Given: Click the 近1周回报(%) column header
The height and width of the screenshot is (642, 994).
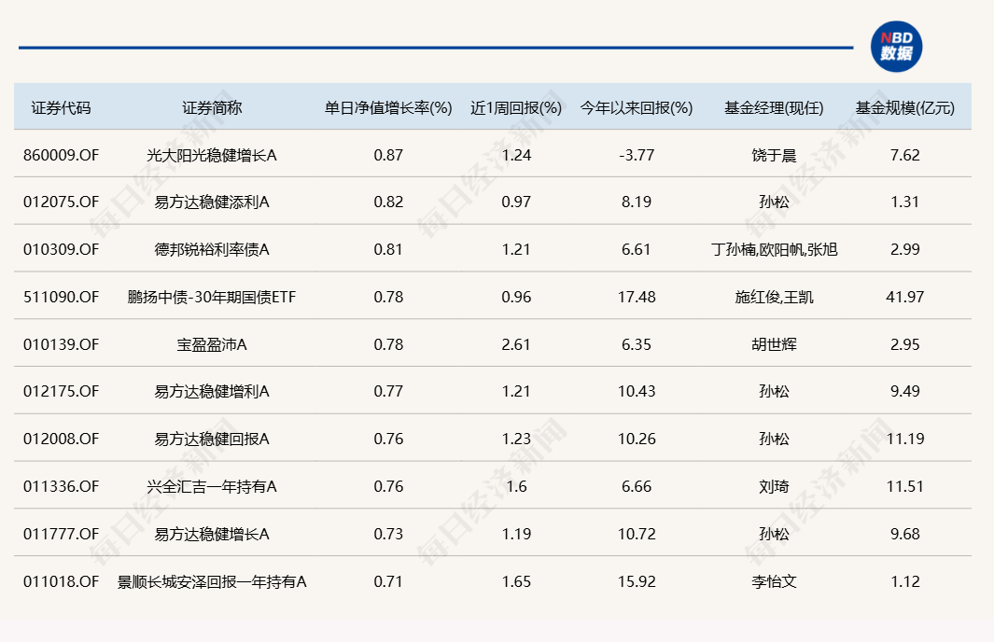Looking at the screenshot, I should 516,107.
